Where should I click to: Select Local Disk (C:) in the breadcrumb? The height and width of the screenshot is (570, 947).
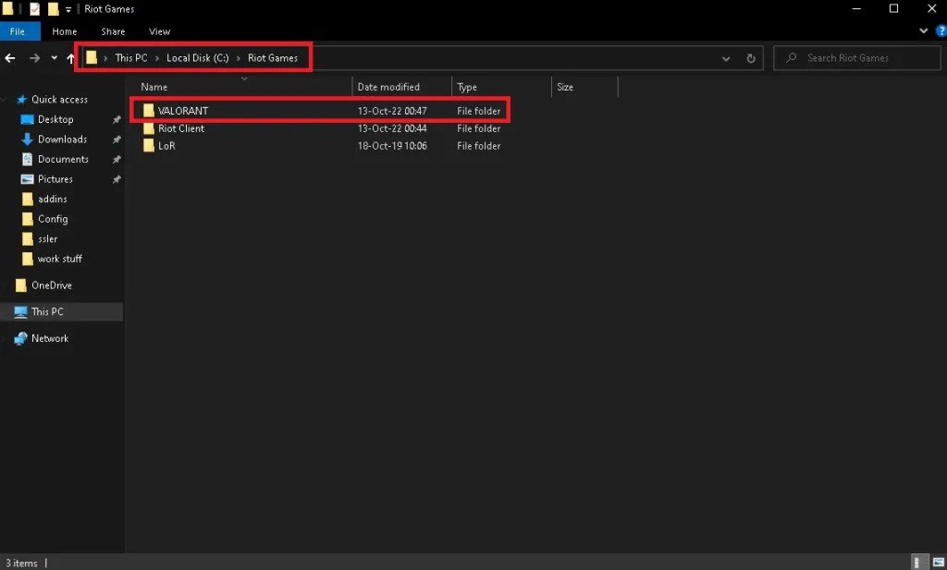click(198, 58)
